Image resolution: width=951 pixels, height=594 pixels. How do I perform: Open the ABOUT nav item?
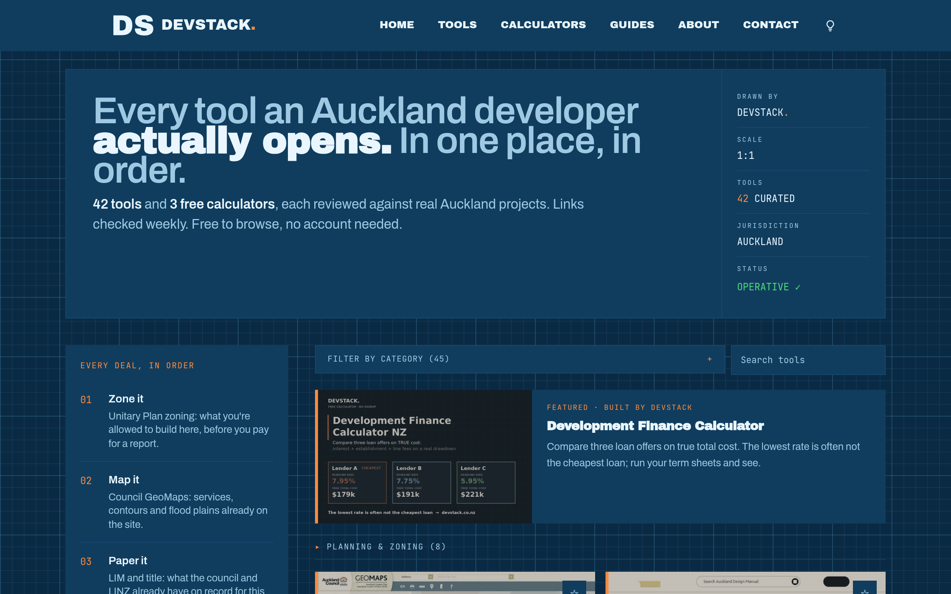pyautogui.click(x=698, y=25)
